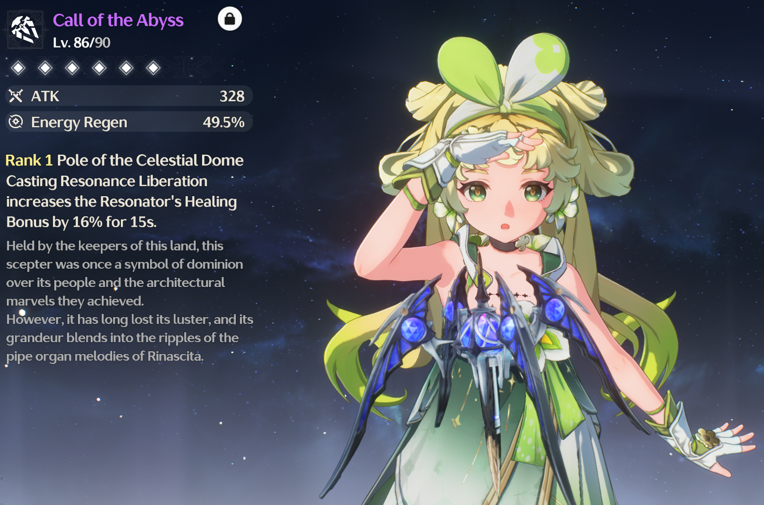Viewport: 764px width, 505px height.
Task: Click the weapon lore description text
Action: pos(130,301)
